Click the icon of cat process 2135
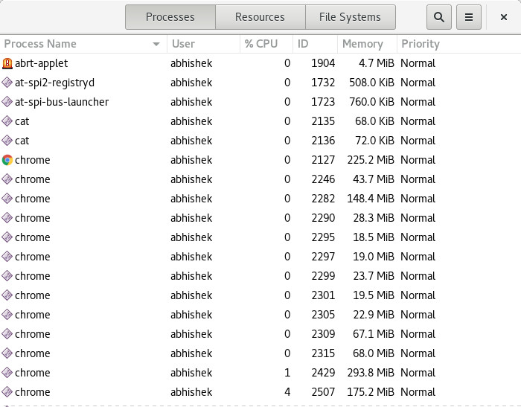Image resolution: width=521 pixels, height=407 pixels. point(7,121)
